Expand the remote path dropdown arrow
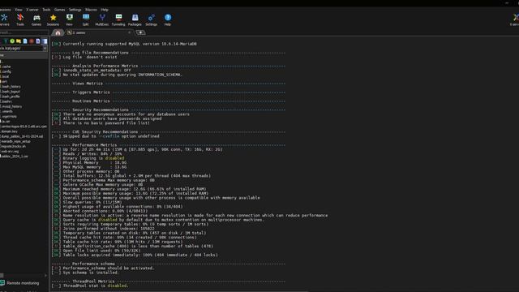519x292 pixels. point(45,49)
